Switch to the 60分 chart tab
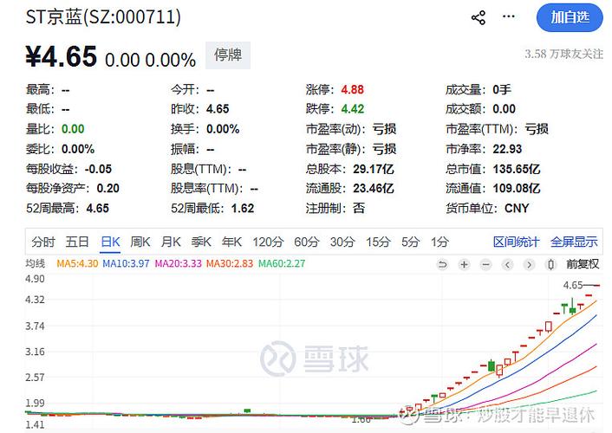Image resolution: width=612 pixels, height=433 pixels. click(306, 242)
